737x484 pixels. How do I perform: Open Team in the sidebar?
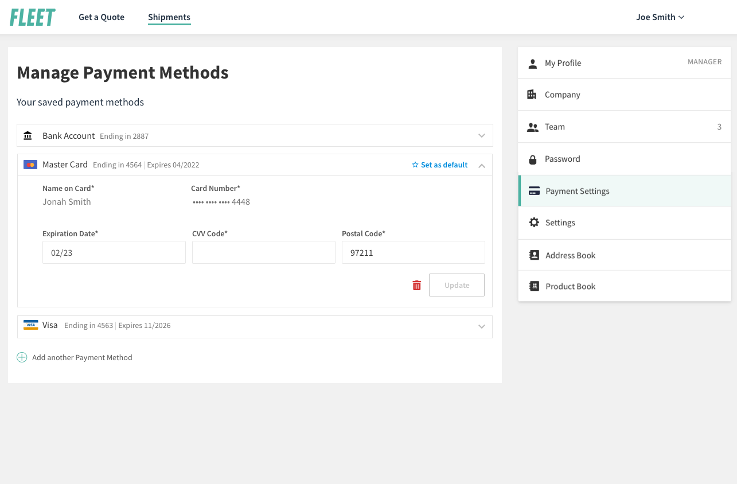[x=555, y=127]
